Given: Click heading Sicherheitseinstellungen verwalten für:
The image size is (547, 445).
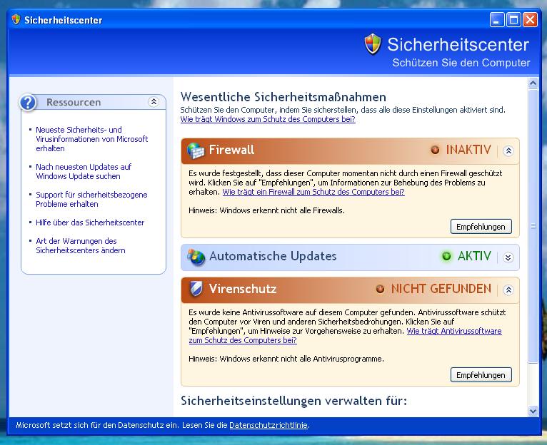Looking at the screenshot, I should (x=293, y=401).
